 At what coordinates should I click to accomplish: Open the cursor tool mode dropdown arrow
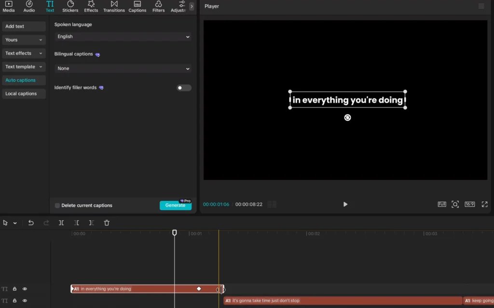point(15,223)
